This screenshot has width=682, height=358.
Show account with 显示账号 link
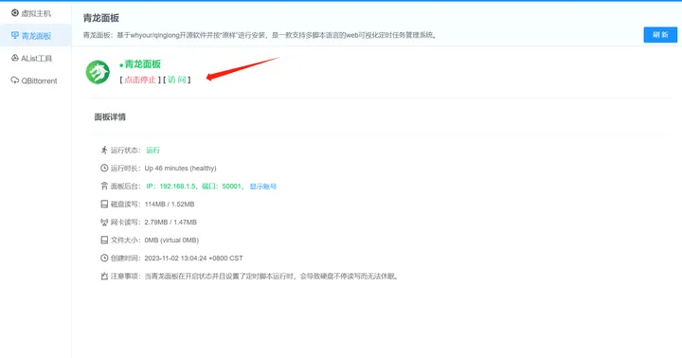click(x=263, y=187)
